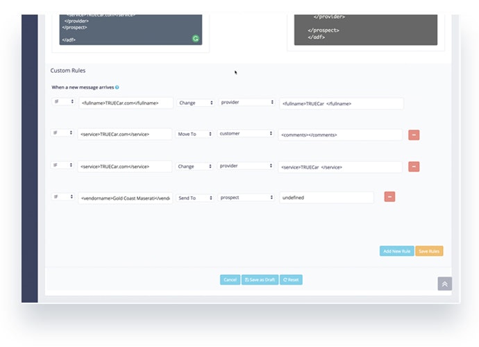Click the 'Custom Rules' heading text
This screenshot has height=347, width=479.
point(68,71)
